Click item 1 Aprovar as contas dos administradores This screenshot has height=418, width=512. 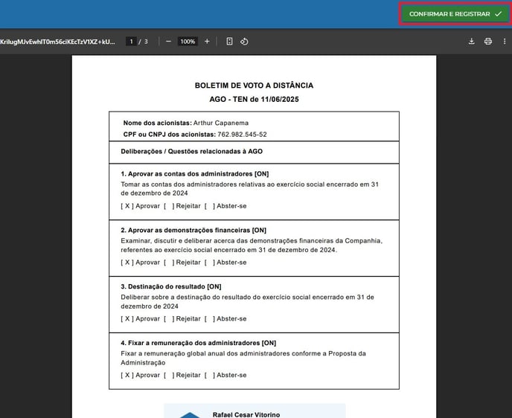(x=195, y=174)
